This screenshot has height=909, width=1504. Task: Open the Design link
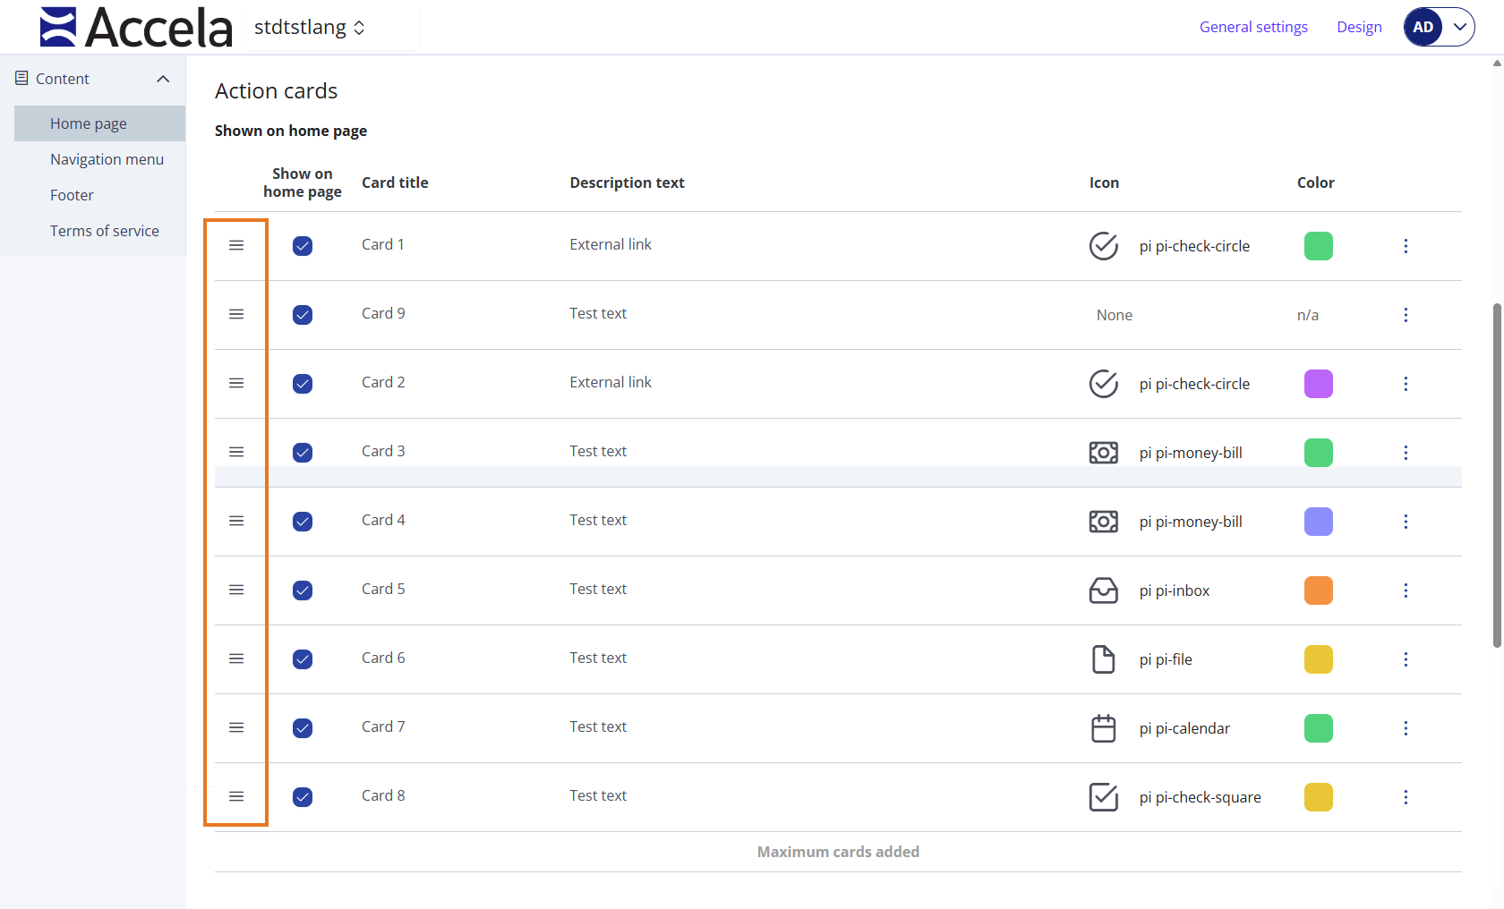click(x=1359, y=27)
